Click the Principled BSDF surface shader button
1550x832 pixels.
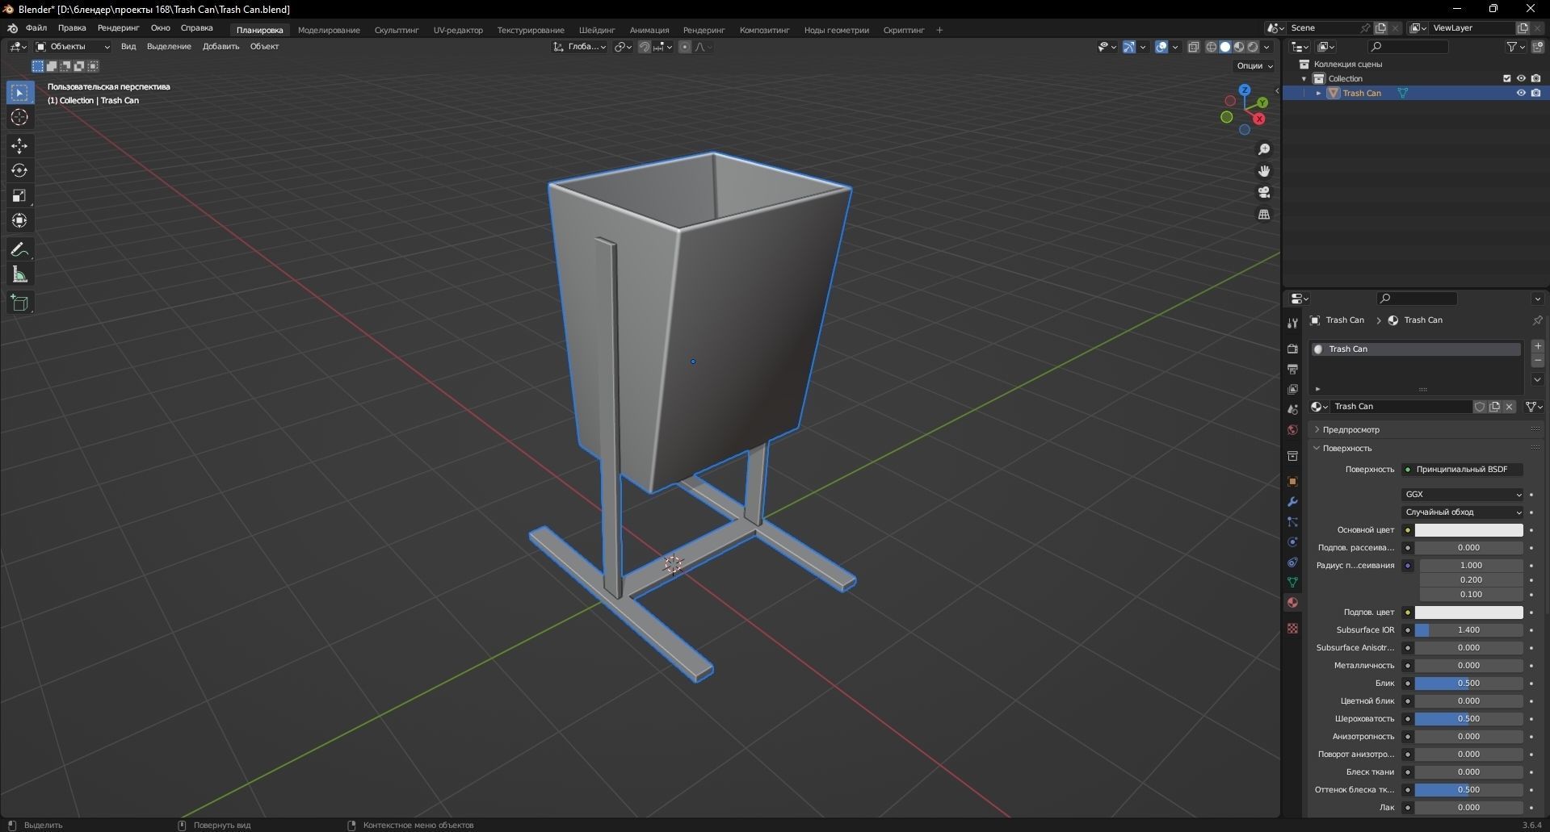1463,469
